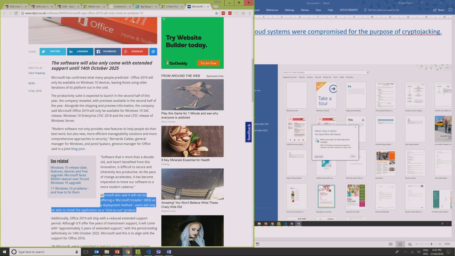
Task: Click the vertical feedback tab
Action: click(x=249, y=132)
